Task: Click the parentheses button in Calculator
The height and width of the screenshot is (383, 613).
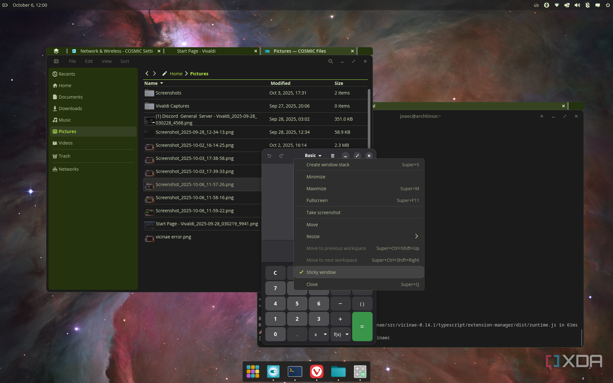Action: click(x=362, y=304)
